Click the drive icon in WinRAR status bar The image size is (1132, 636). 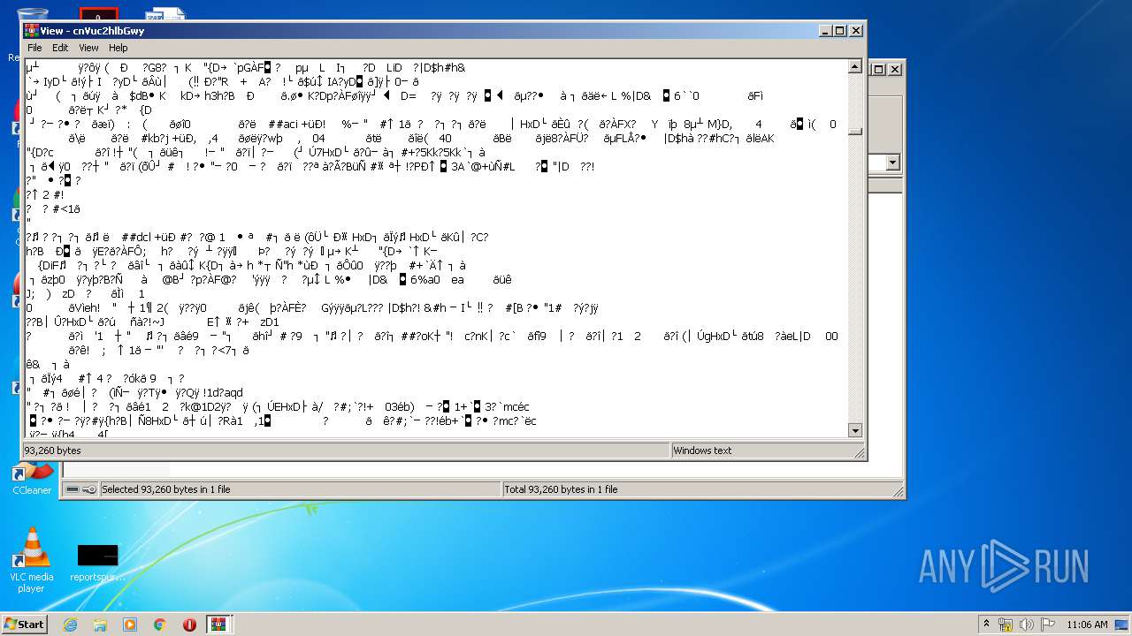tap(72, 489)
